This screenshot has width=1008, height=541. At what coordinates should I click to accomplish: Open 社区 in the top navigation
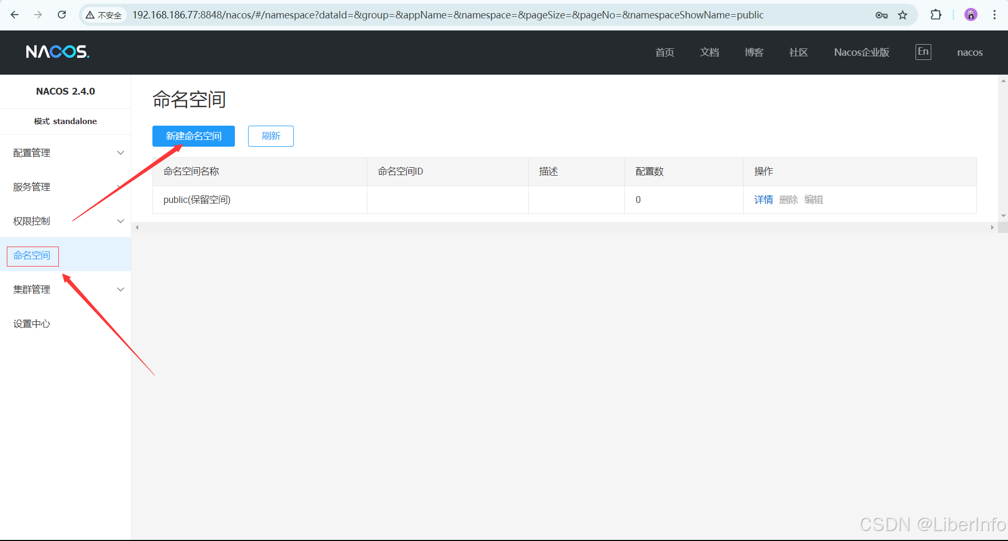(799, 52)
